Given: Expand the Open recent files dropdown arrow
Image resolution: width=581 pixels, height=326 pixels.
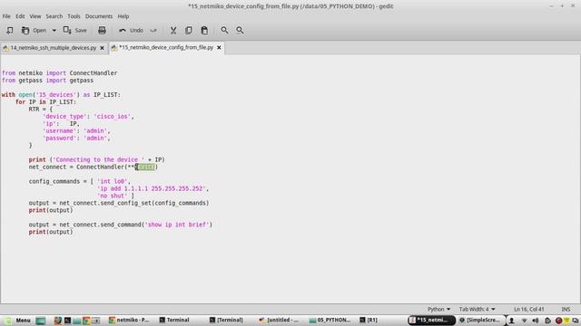Looking at the screenshot, I should click(x=54, y=30).
